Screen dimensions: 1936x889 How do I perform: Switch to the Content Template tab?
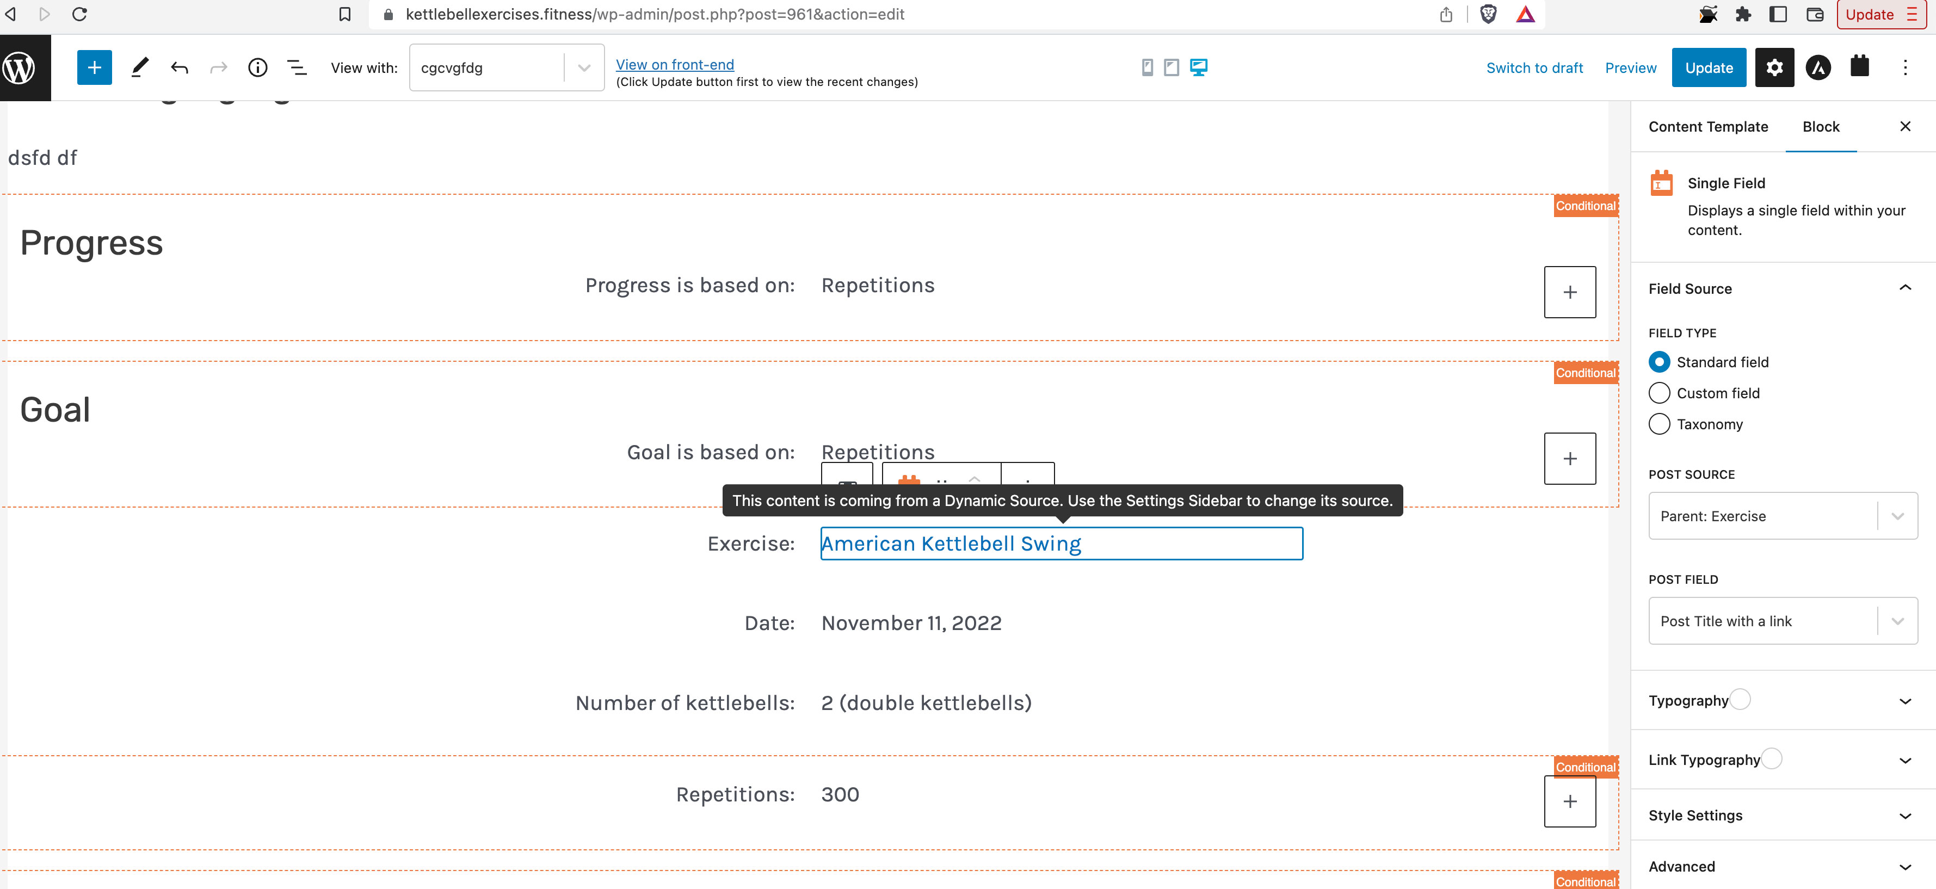pyautogui.click(x=1708, y=127)
